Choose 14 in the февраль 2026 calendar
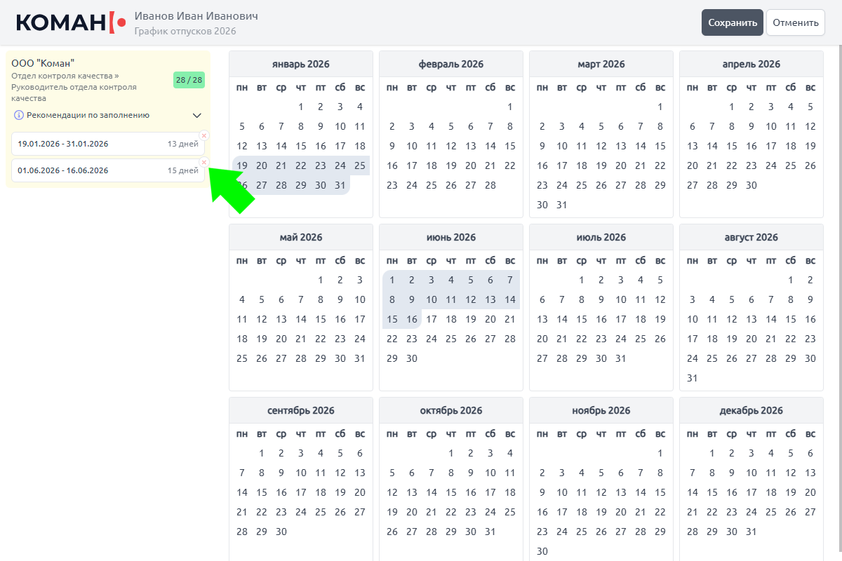The height and width of the screenshot is (561, 842). [x=490, y=147]
